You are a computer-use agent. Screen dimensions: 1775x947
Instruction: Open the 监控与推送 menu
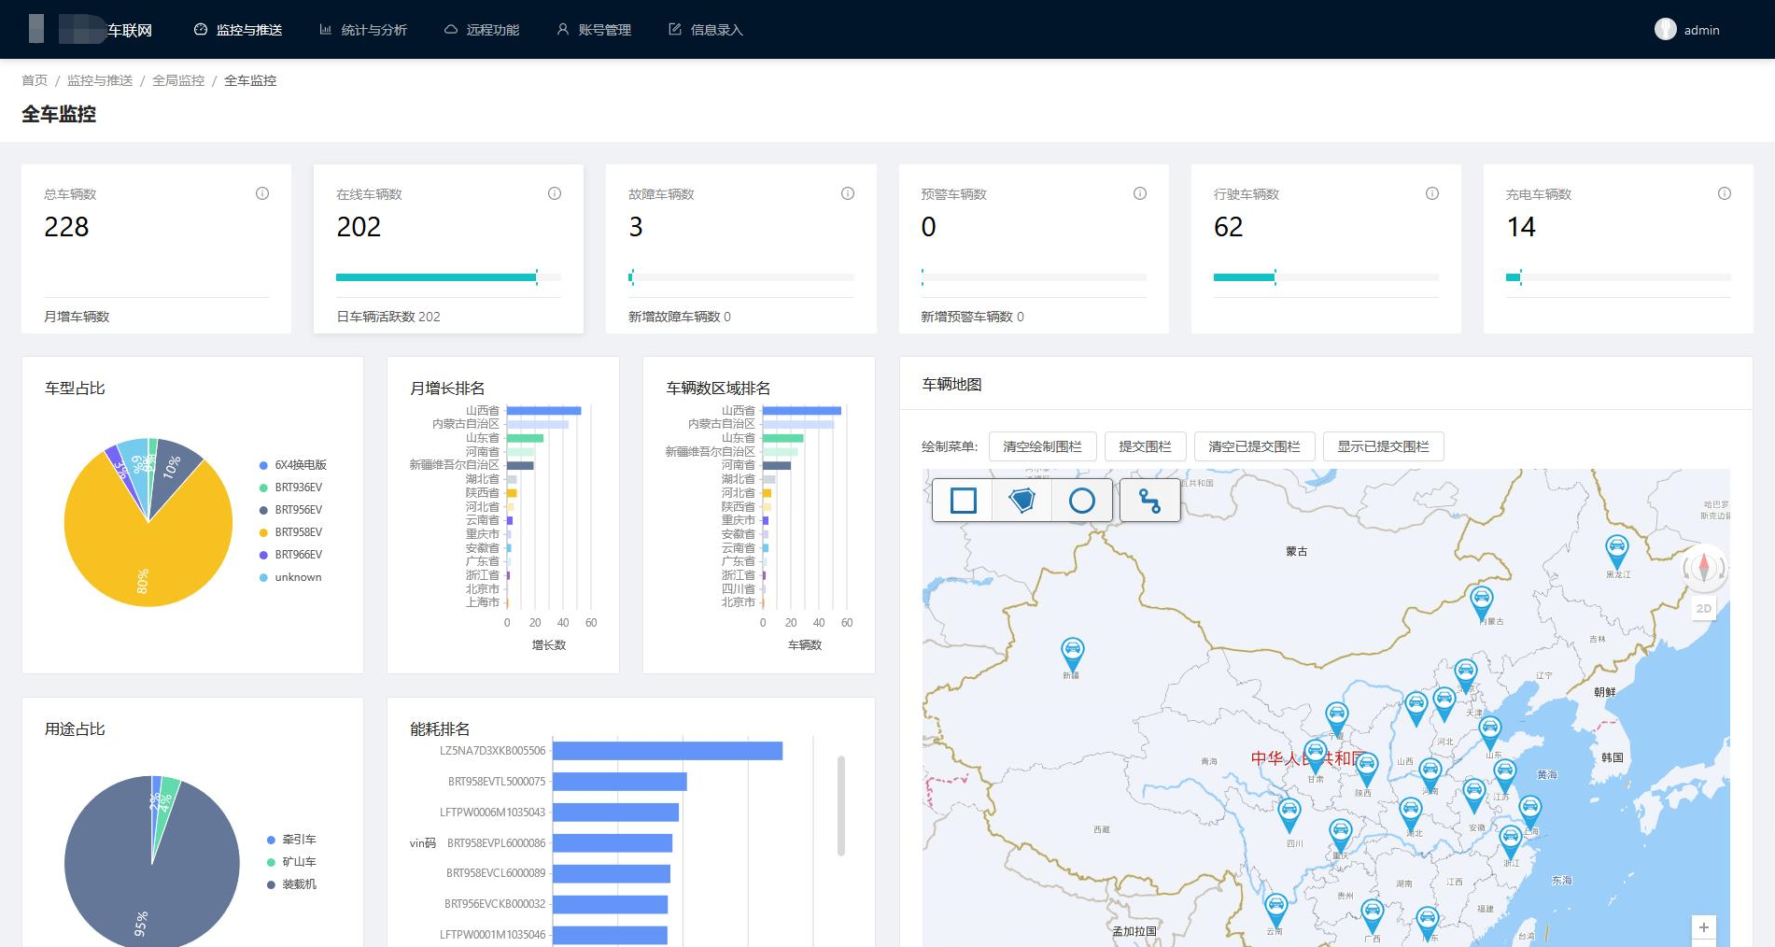(x=238, y=30)
